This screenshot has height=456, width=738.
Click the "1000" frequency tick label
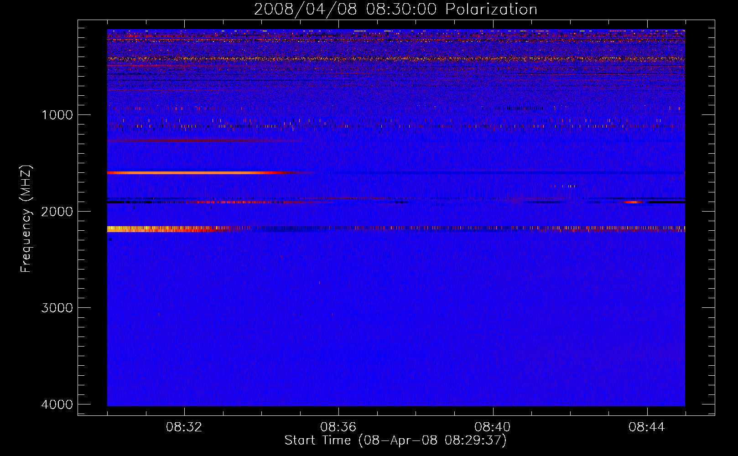pos(57,115)
